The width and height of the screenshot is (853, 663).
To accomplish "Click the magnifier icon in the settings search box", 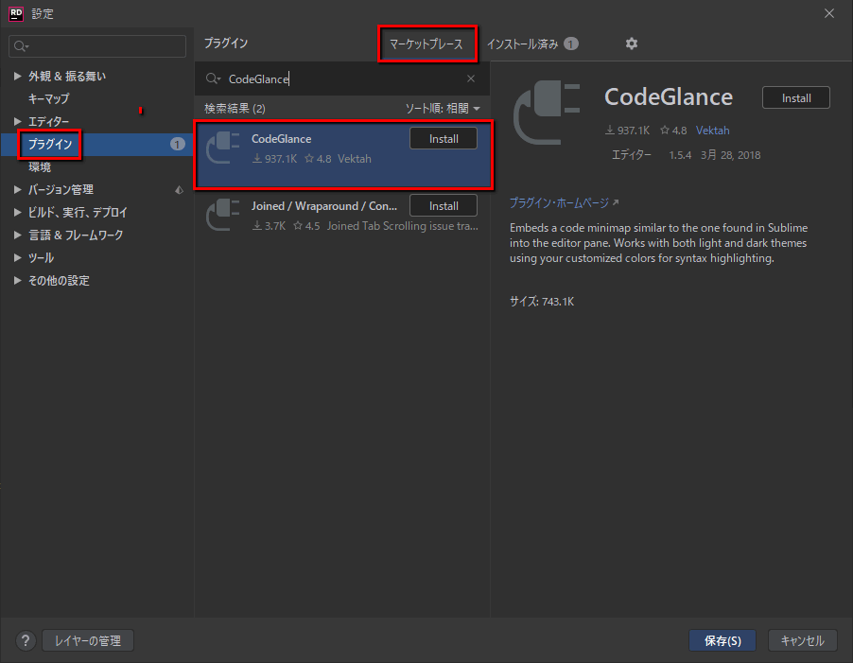I will [x=21, y=46].
